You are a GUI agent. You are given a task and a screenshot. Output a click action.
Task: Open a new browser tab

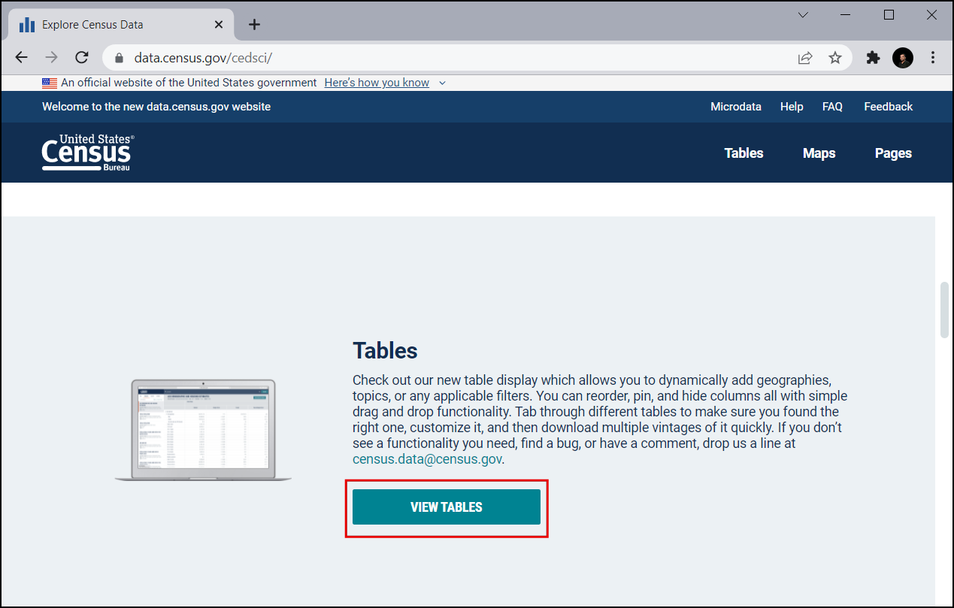254,24
